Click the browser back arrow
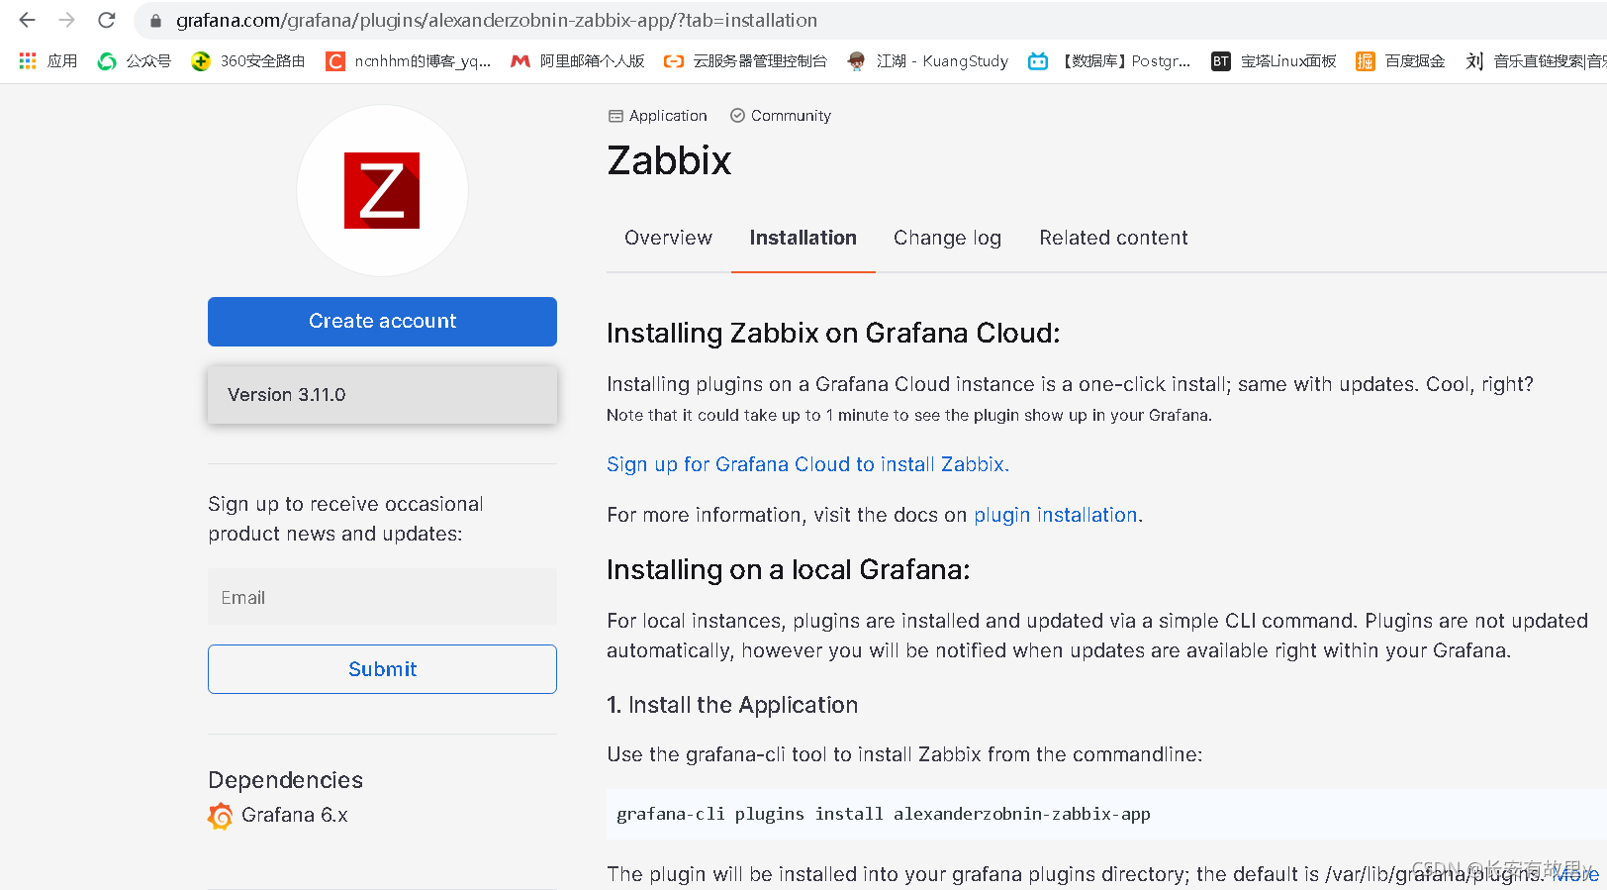 tap(27, 20)
